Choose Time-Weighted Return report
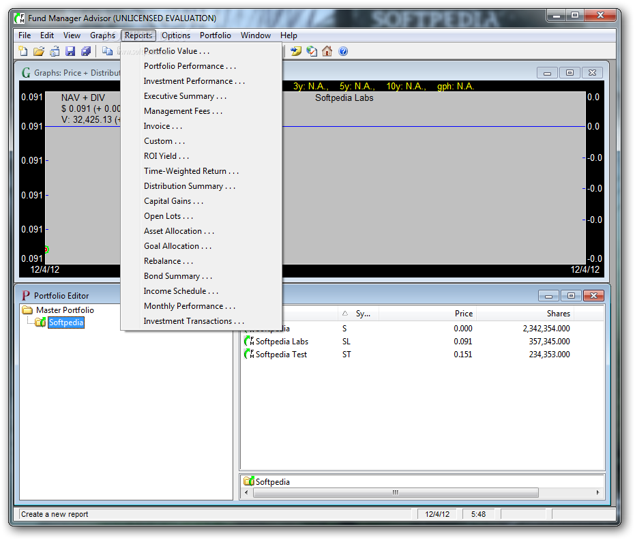This screenshot has height=540, width=635. (x=201, y=171)
